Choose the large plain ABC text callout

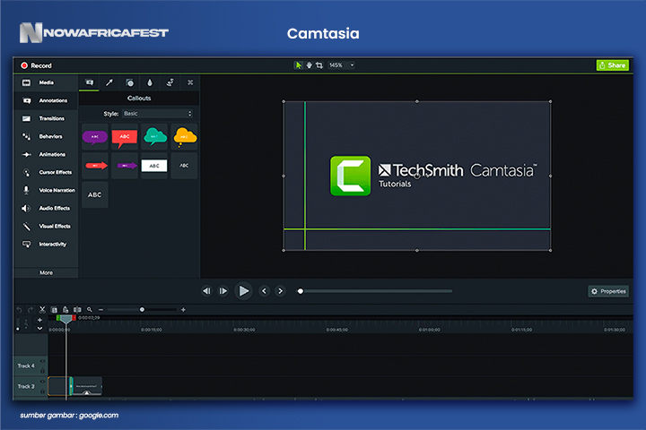tap(95, 194)
